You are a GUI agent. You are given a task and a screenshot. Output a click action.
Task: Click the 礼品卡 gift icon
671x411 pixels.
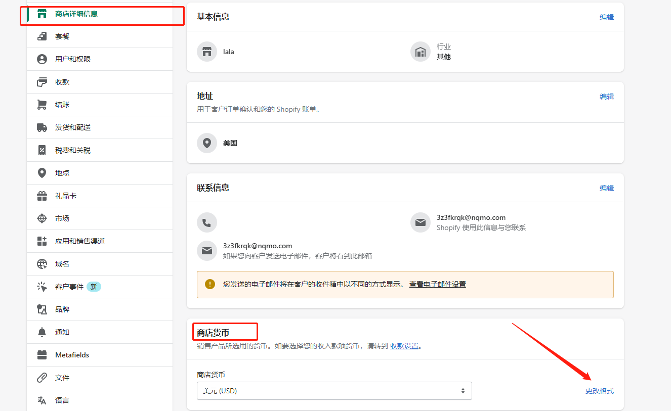[x=42, y=196]
